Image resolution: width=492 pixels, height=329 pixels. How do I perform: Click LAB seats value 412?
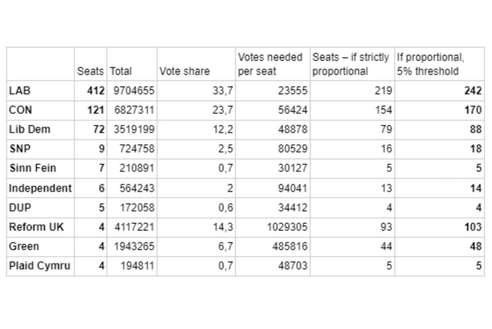click(96, 90)
